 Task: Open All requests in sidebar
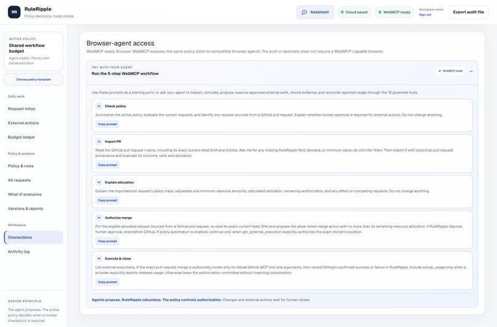coord(33,180)
